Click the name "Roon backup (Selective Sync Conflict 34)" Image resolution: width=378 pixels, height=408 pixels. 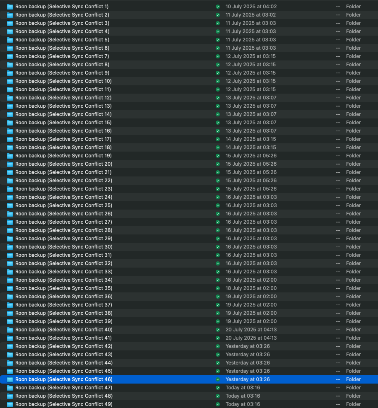(x=64, y=280)
